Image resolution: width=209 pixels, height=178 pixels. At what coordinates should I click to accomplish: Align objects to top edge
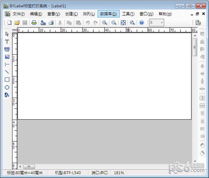(x=202, y=34)
